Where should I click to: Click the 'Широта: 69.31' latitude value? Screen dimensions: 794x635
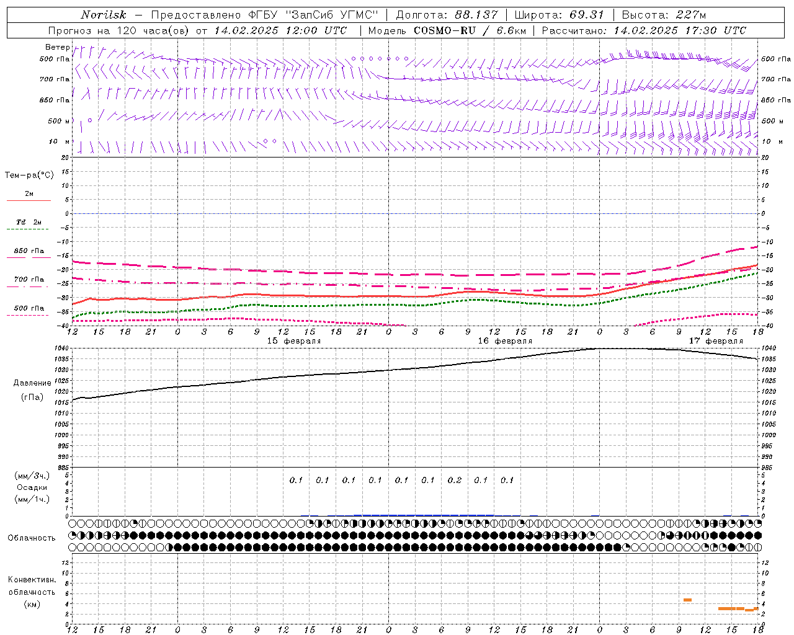560,15
